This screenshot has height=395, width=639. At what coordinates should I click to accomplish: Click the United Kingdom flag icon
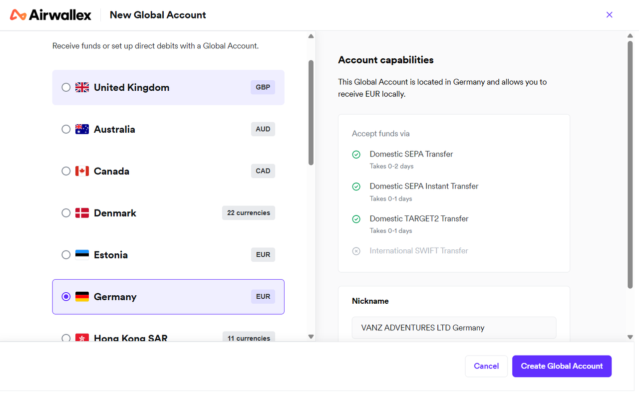[82, 87]
